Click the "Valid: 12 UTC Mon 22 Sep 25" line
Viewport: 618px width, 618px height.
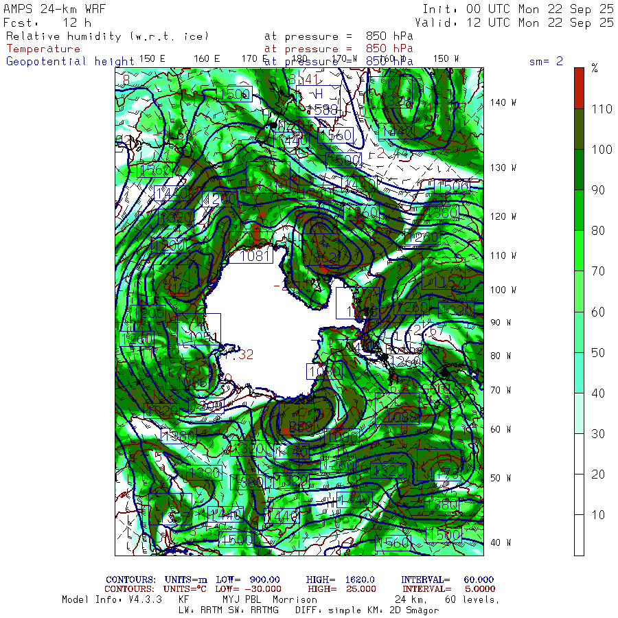coord(514,23)
